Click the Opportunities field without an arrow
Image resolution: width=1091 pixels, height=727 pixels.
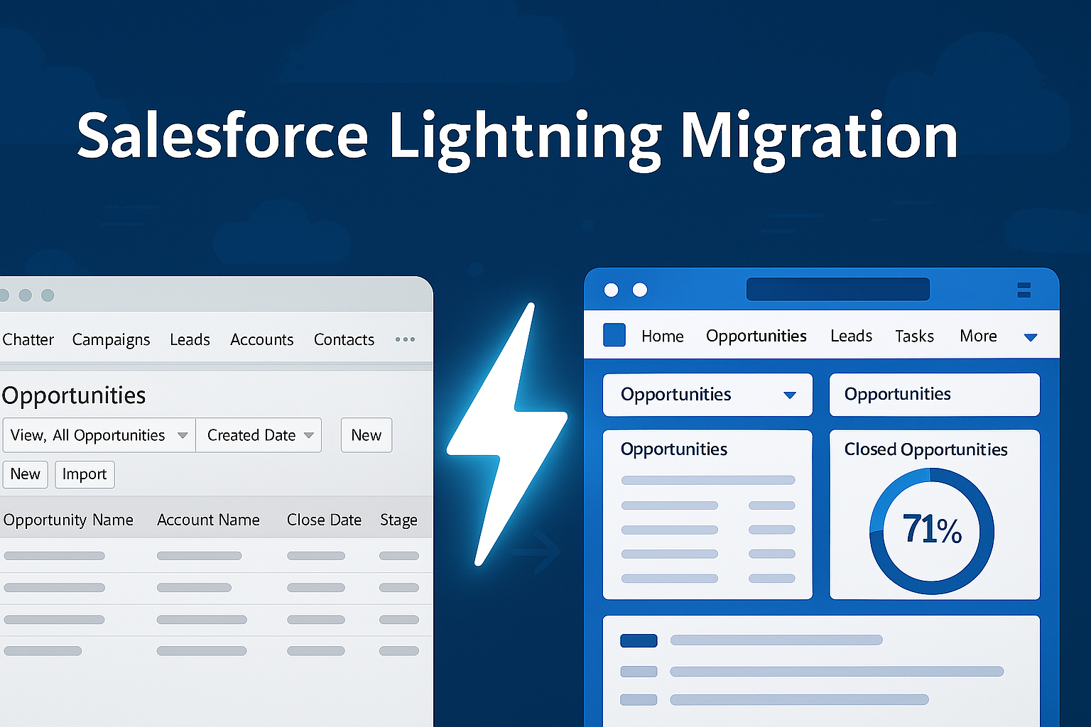coord(935,395)
